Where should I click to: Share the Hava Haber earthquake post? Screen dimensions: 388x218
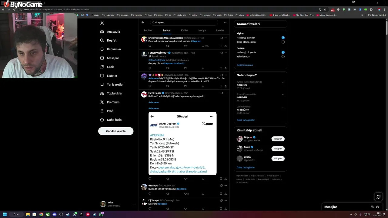click(x=226, y=179)
